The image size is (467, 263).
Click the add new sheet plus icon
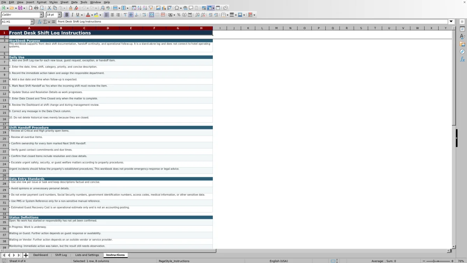[x=26, y=255]
